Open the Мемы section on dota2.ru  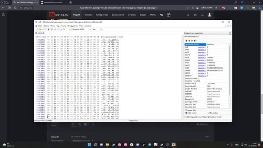pos(153,15)
